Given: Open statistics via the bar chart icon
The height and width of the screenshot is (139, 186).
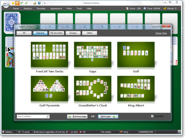Looking at the screenshot, I should tap(35, 3).
